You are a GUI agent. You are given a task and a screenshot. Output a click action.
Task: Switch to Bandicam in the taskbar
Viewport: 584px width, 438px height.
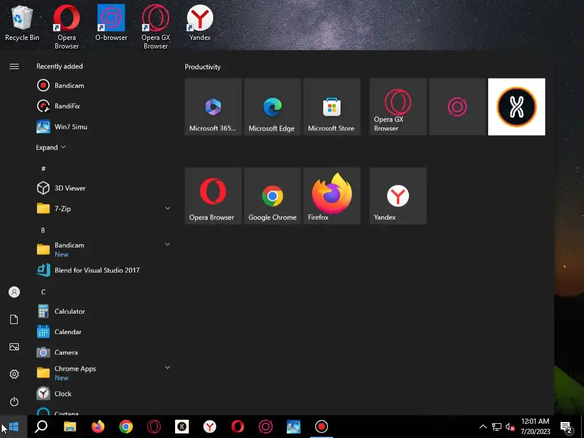coord(322,427)
